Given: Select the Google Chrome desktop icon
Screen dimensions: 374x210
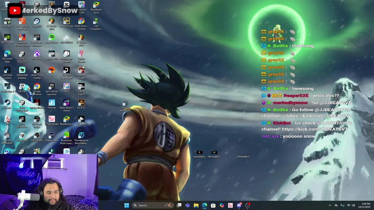Looking at the screenshot, I should [x=37, y=89].
